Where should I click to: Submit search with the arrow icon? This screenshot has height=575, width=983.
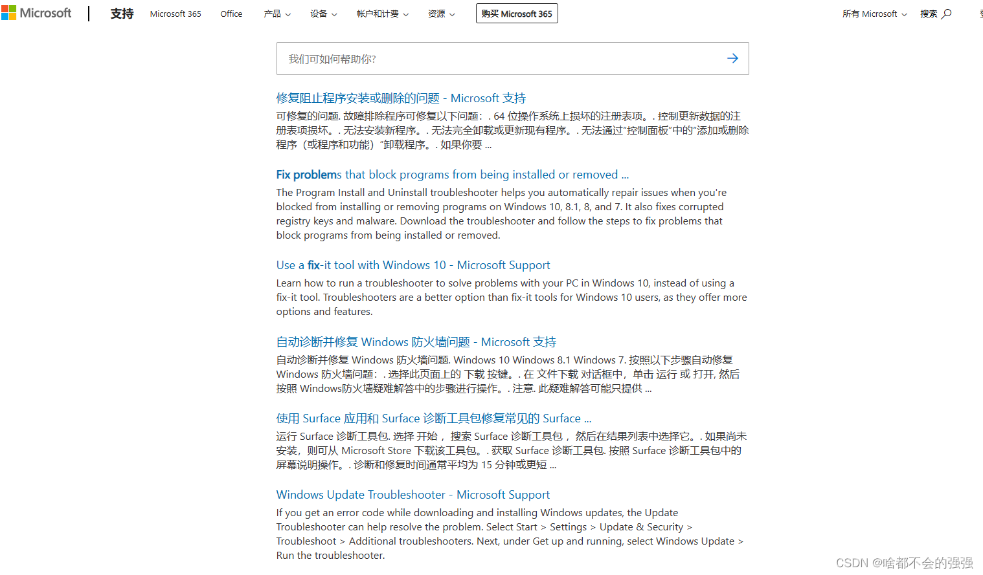[x=732, y=58]
